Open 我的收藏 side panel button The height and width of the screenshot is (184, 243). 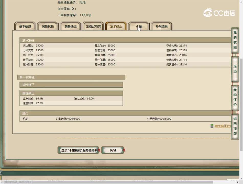pyautogui.click(x=235, y=40)
